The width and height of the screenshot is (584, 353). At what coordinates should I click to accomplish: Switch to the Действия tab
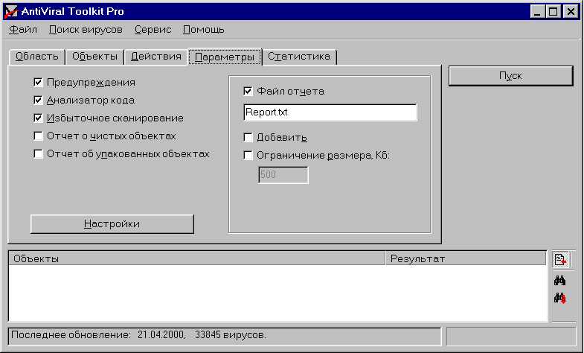pyautogui.click(x=156, y=57)
